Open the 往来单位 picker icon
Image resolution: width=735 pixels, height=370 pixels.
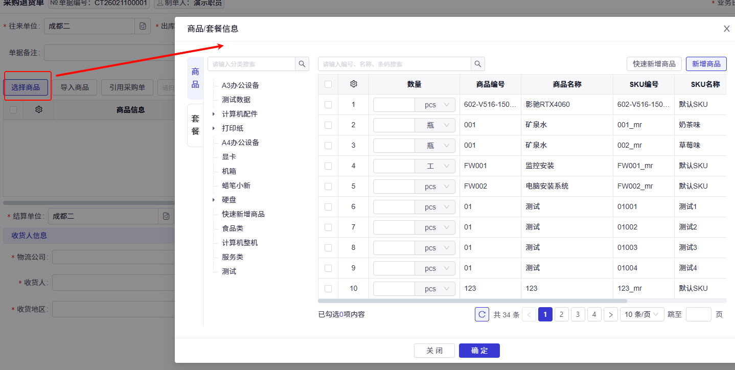(143, 26)
